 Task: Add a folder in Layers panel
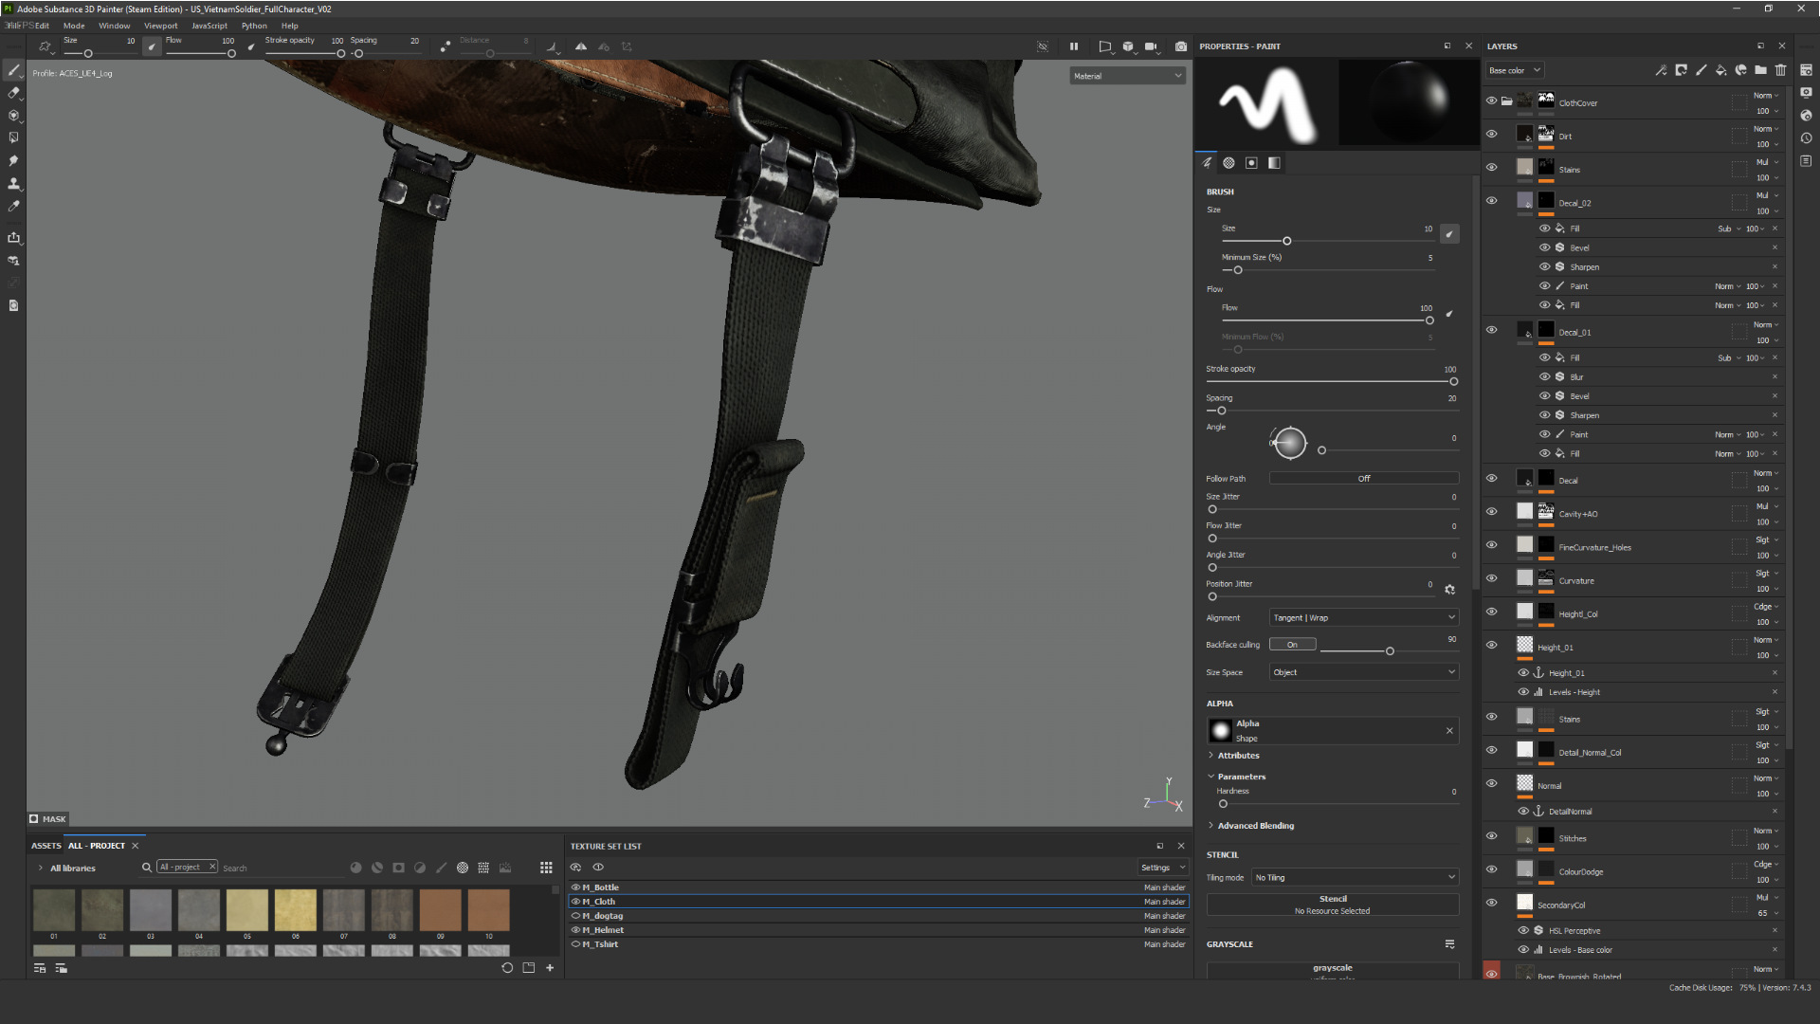click(1760, 70)
